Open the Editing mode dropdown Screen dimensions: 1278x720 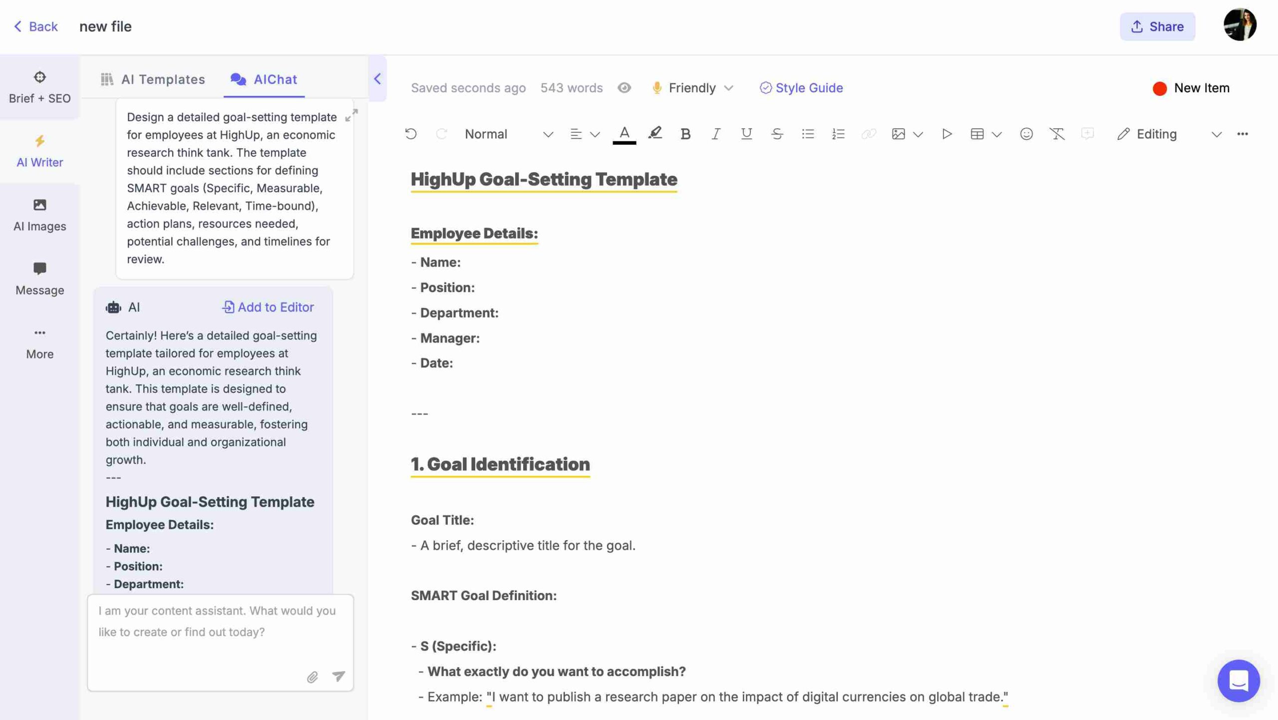[1169, 134]
